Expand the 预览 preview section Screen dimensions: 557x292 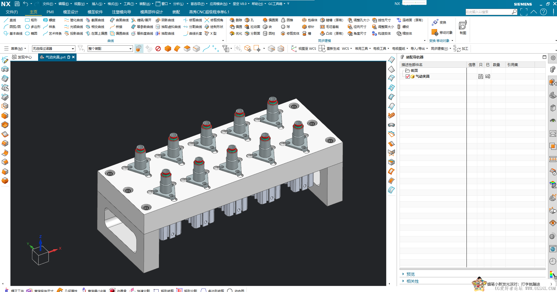410,274
